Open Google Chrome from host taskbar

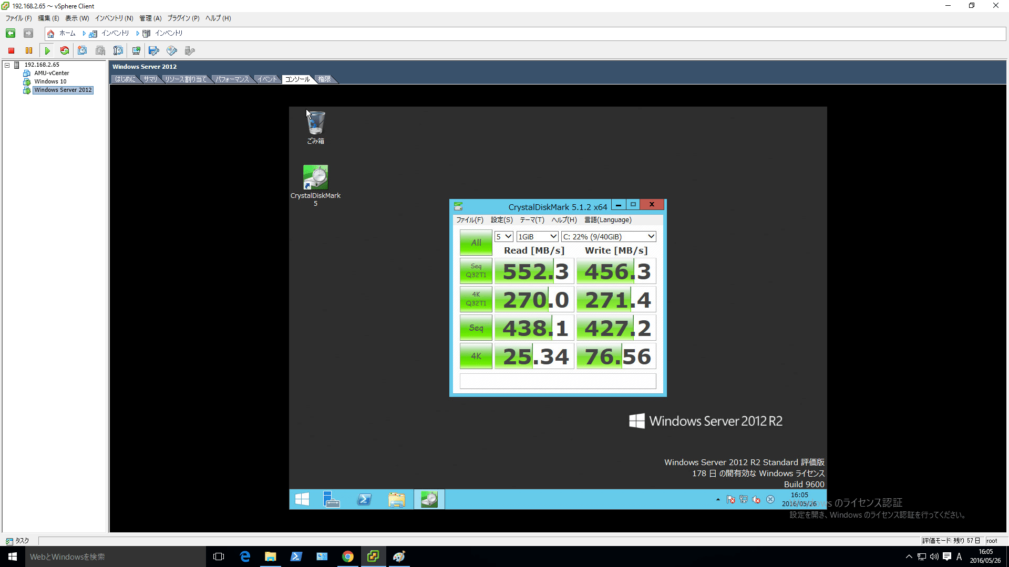[348, 556]
